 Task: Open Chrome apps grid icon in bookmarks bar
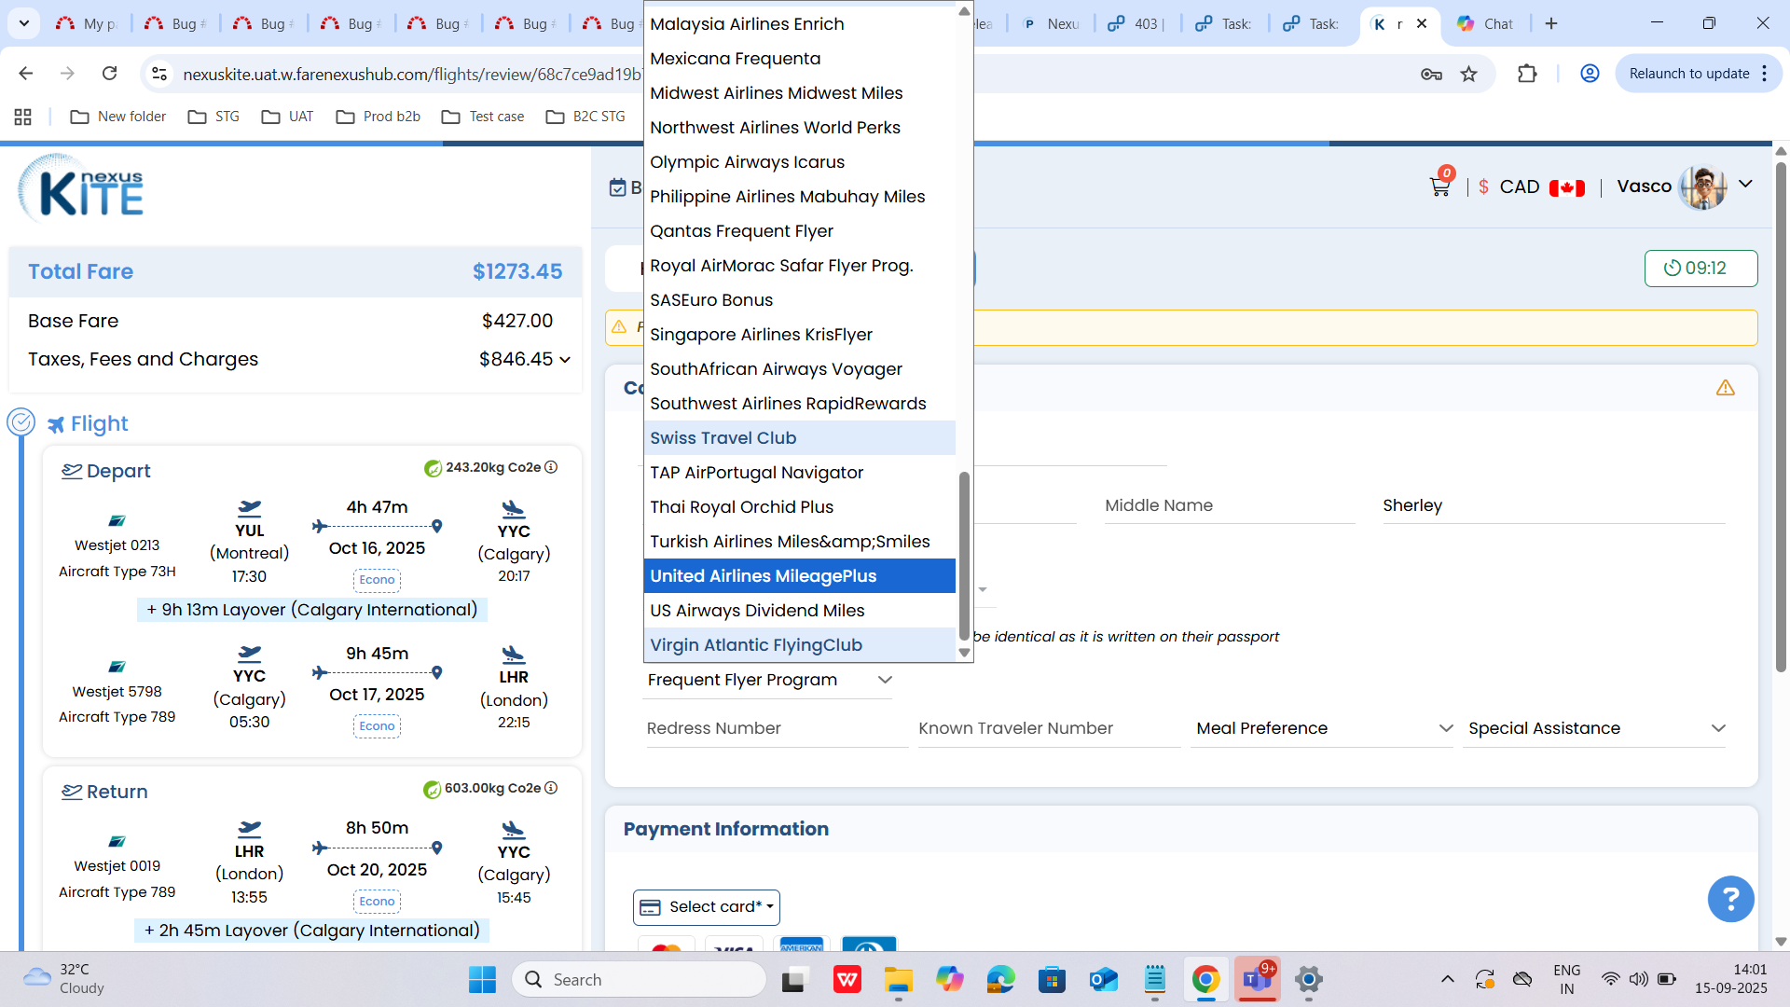coord(23,117)
